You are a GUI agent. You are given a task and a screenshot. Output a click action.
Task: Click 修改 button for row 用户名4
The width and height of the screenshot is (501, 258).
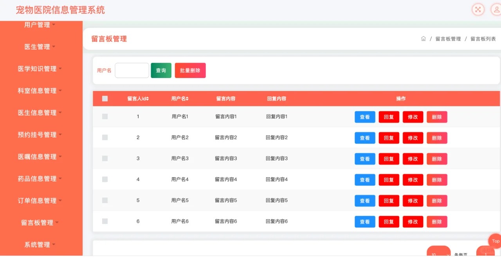(413, 180)
